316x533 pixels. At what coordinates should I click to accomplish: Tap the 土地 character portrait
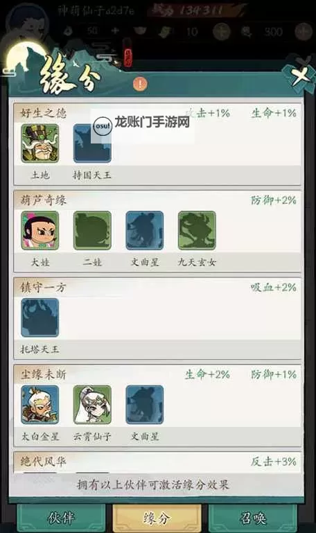[x=40, y=143]
